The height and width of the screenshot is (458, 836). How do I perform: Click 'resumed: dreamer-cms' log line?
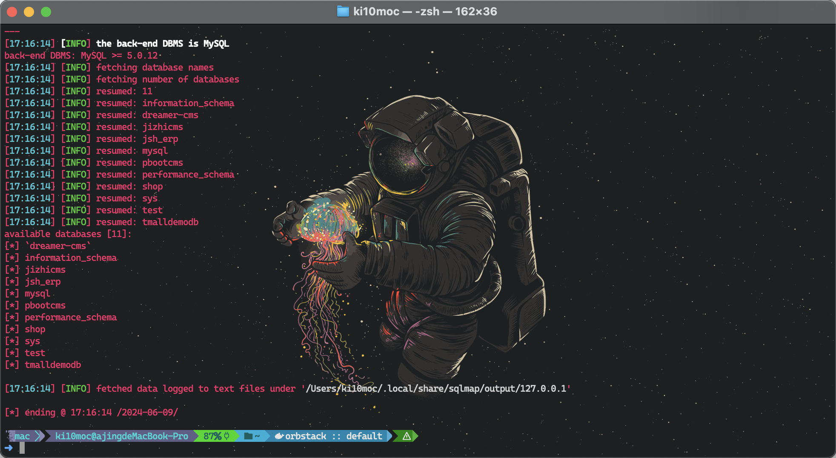point(147,115)
